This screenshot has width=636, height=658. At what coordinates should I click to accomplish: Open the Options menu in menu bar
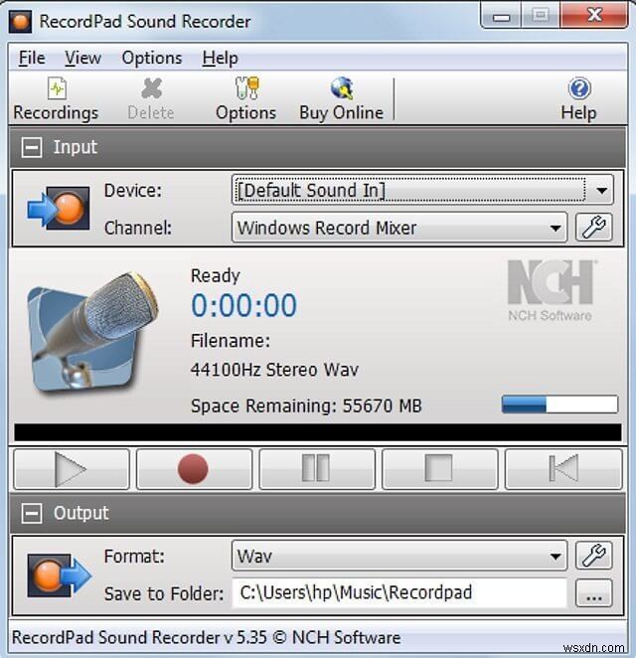click(x=152, y=58)
